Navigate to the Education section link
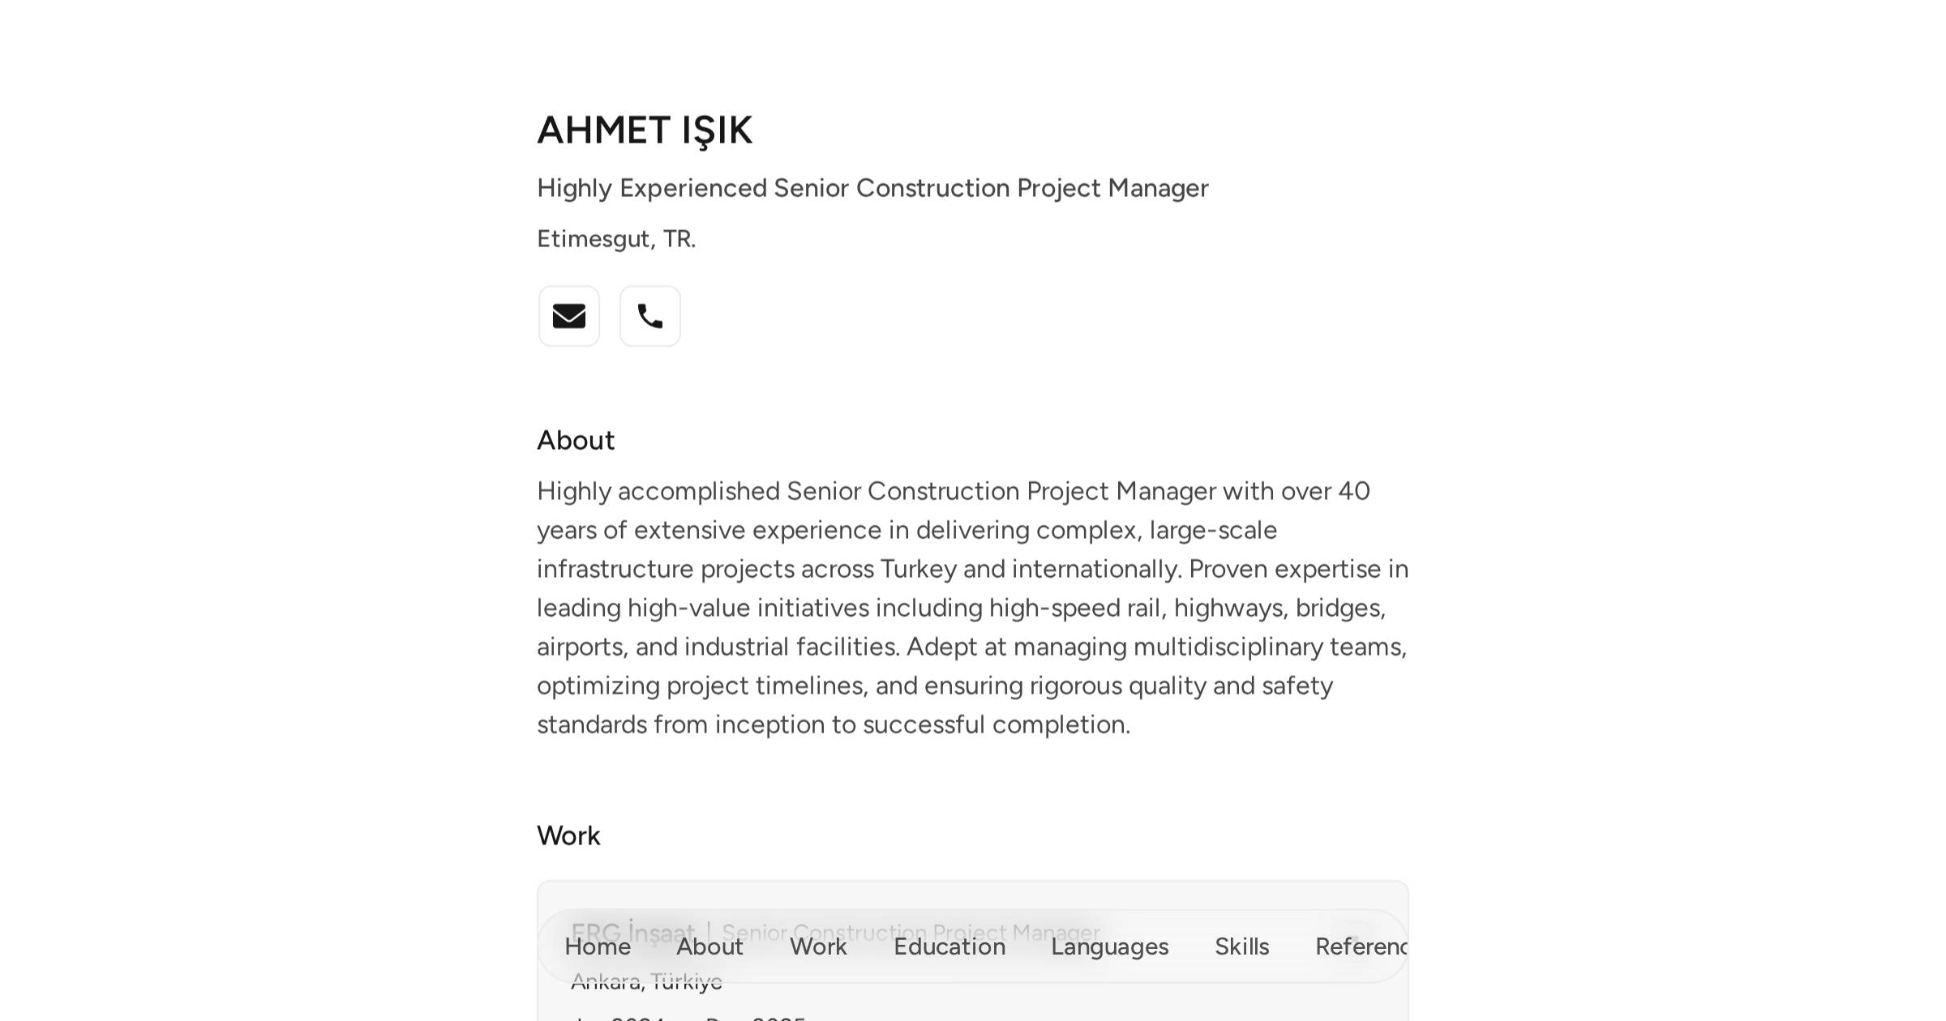 pos(949,946)
